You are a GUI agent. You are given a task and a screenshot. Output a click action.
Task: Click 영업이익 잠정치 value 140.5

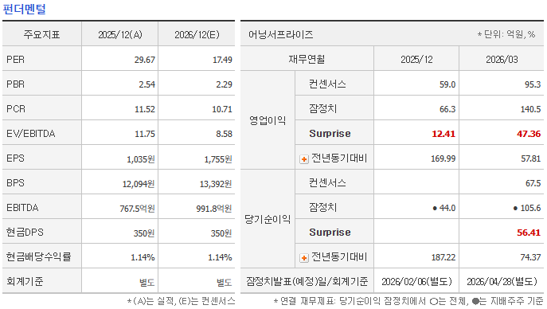coord(530,109)
